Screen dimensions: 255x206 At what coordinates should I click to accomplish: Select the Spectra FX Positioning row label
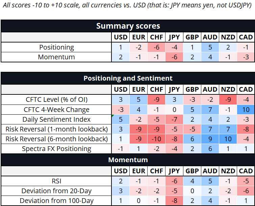[x=57, y=149]
